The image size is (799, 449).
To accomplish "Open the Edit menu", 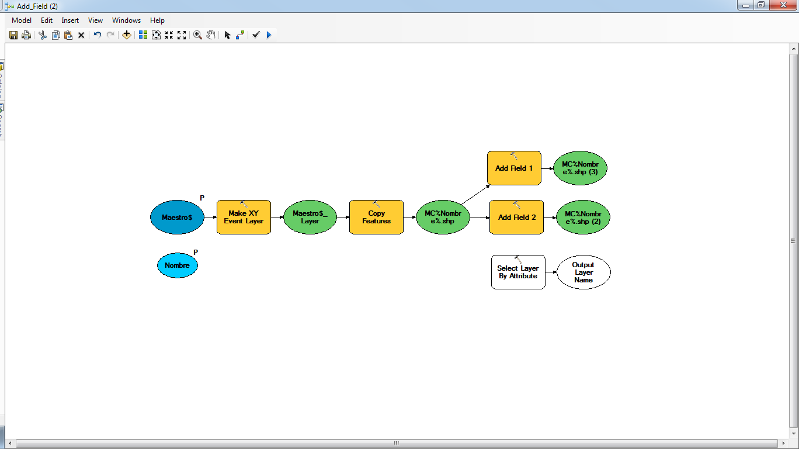I will [47, 20].
